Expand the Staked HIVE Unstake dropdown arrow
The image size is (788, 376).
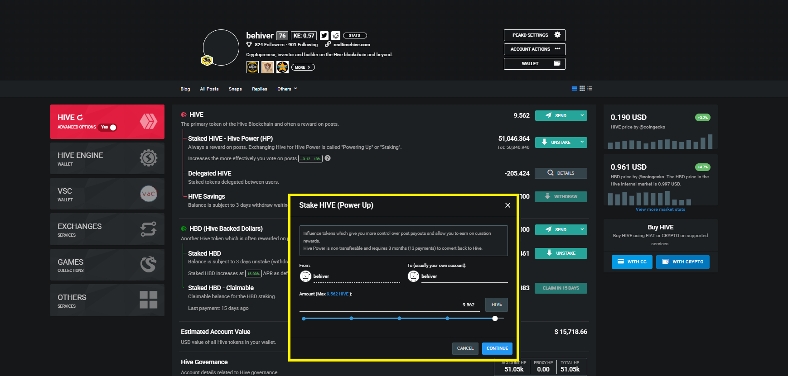[x=582, y=142]
